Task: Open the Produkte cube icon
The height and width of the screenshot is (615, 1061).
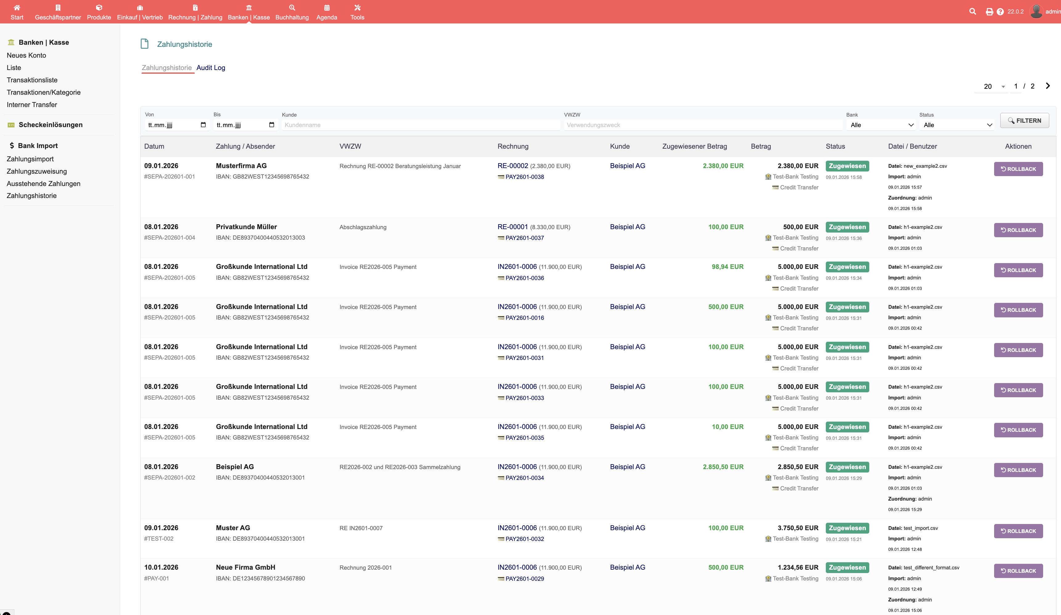Action: point(99,8)
